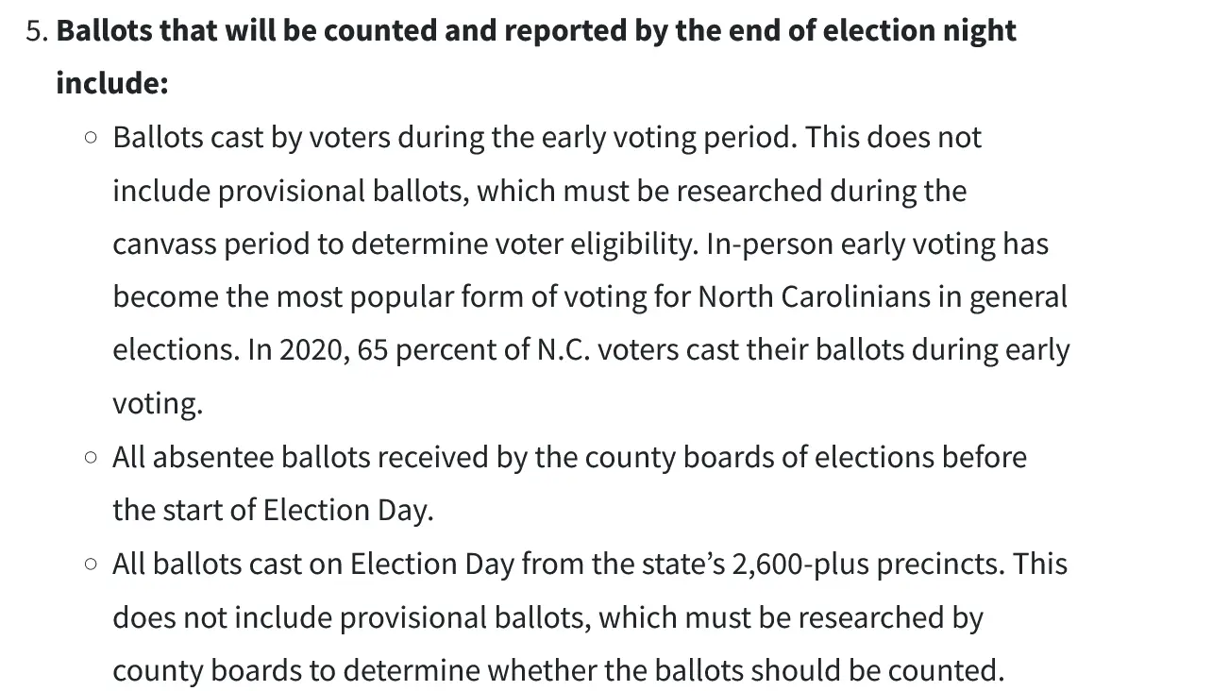Click the bullet before 'Ballots cast by voters'

coord(91,138)
